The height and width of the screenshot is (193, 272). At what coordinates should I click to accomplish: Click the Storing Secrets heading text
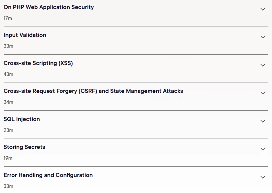[24, 147]
